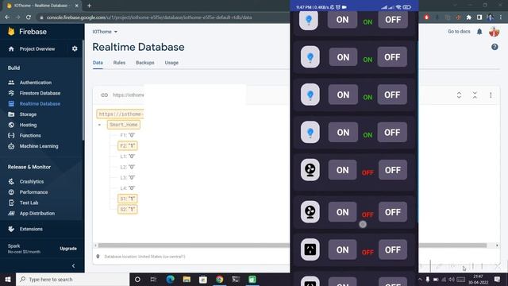Click the user account avatar
Viewport: 508px width, 286px height.
point(494,32)
